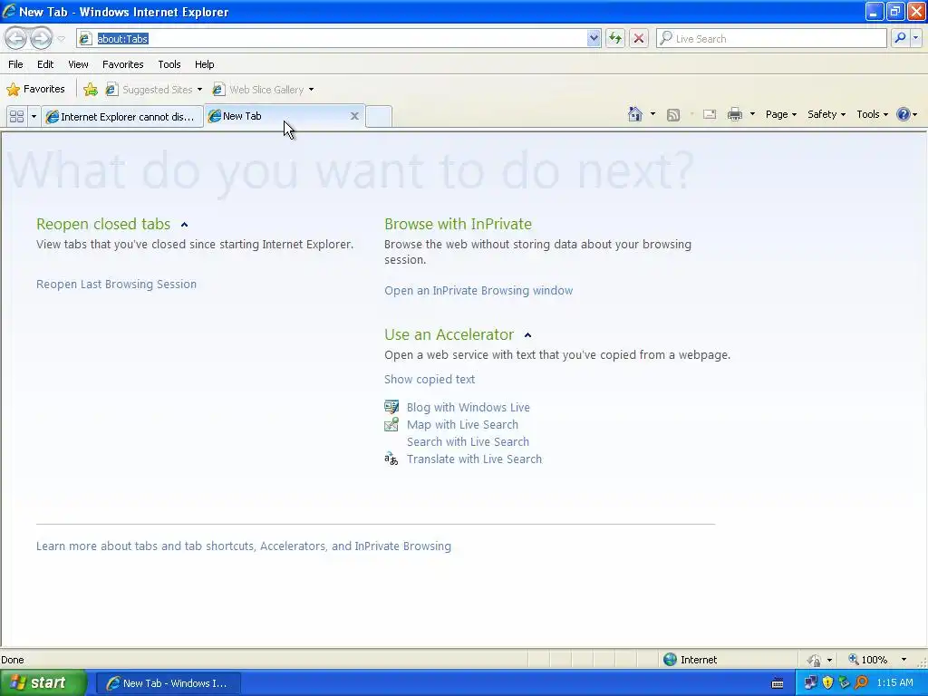Switch to Internet Explorer cannot display tab
This screenshot has height=696, width=928.
pyautogui.click(x=122, y=117)
